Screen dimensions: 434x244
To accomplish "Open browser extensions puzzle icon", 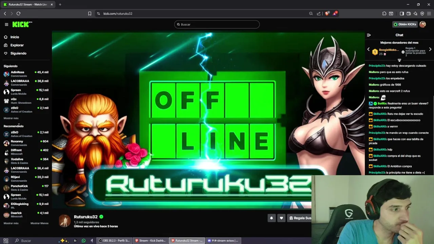I will coord(384,14).
